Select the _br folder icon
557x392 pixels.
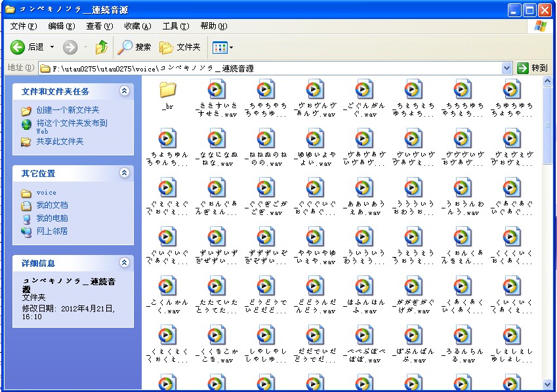(x=168, y=90)
